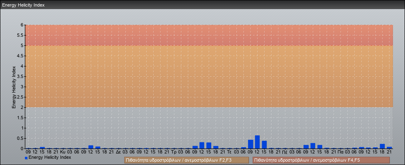405x165 pixels.
Task: Click the y-axis value 4.5
Action: [x=20, y=56]
